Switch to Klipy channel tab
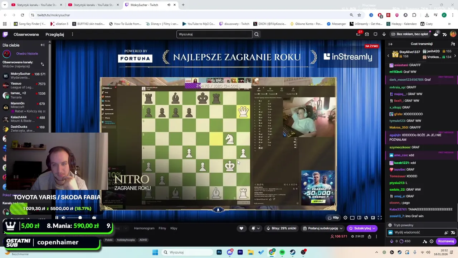 click(174, 228)
